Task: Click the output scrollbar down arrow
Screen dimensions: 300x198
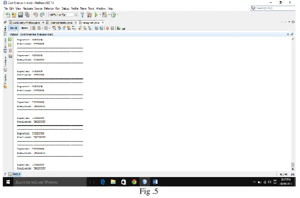Action: (x=293, y=169)
